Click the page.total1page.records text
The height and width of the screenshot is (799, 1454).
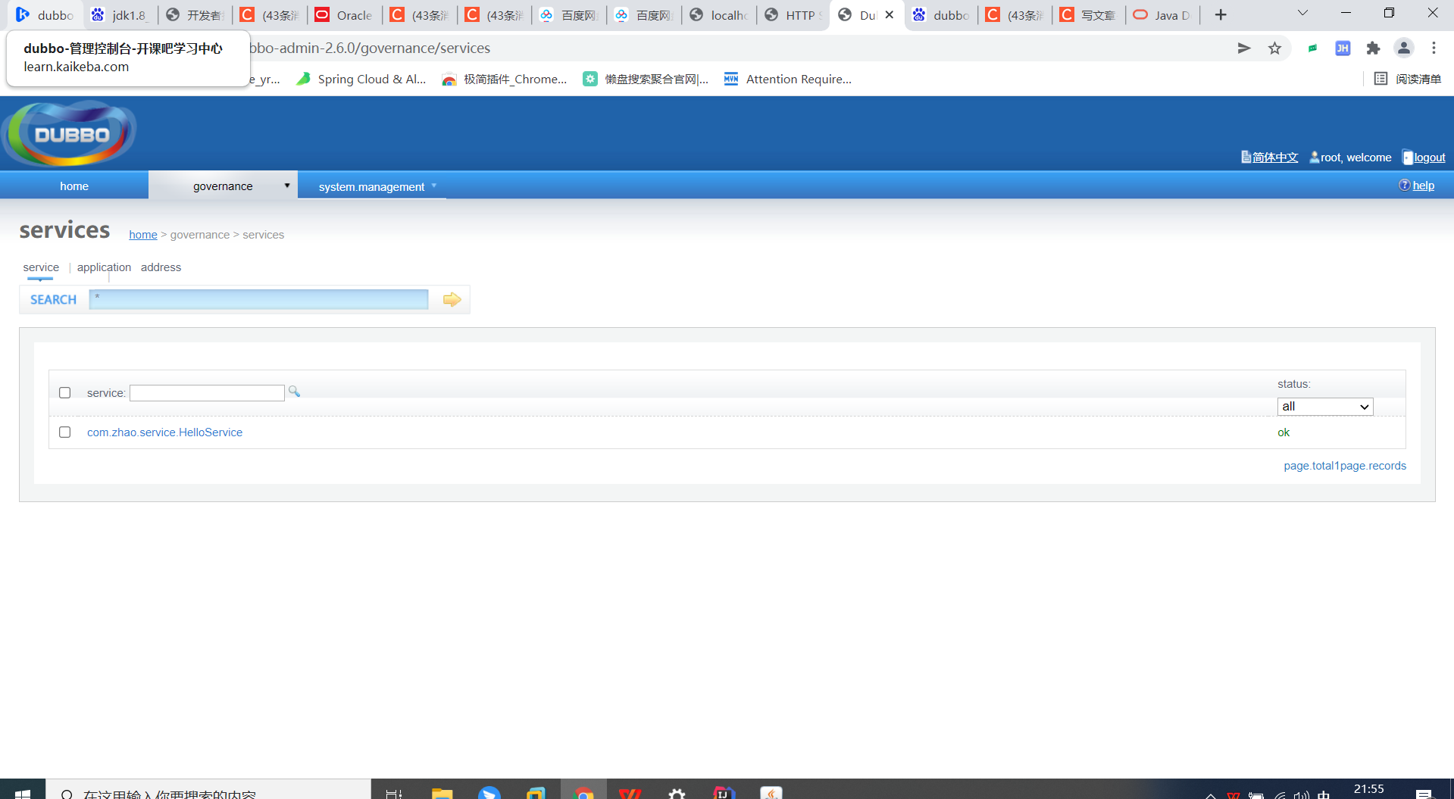[1345, 466]
